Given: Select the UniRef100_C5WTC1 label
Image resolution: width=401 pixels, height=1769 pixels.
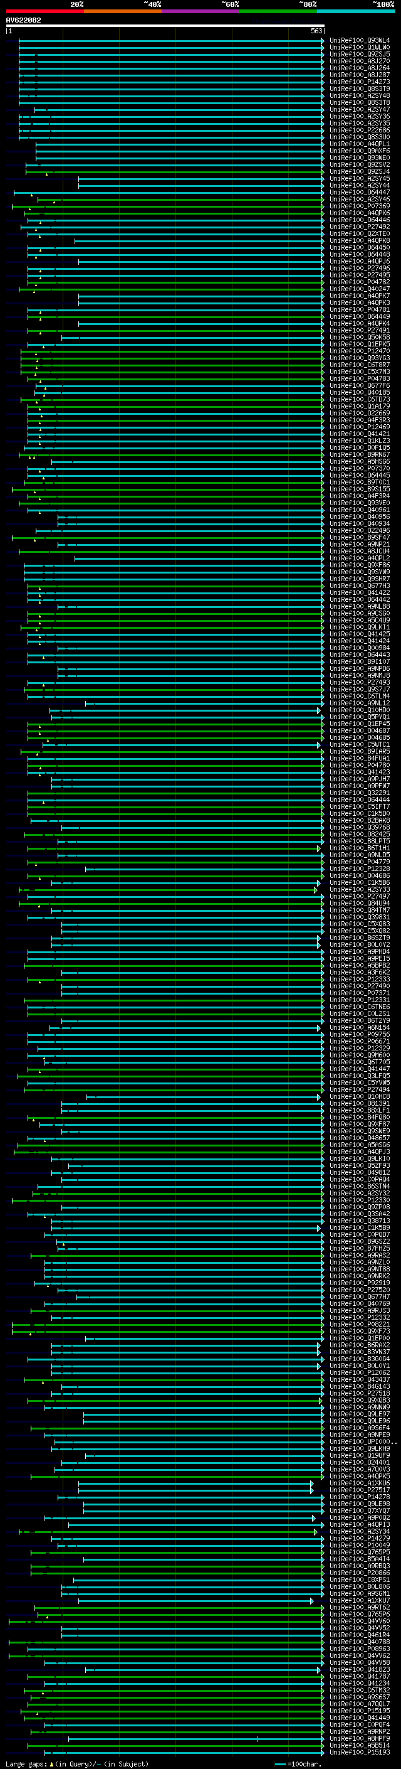Looking at the screenshot, I should click(360, 744).
